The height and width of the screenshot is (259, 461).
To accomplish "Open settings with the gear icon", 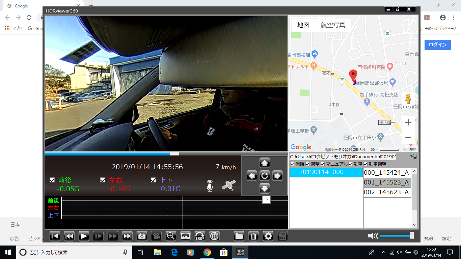I will click(268, 236).
